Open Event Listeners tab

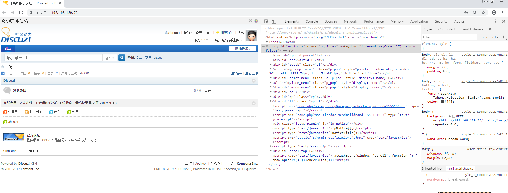point(472,29)
